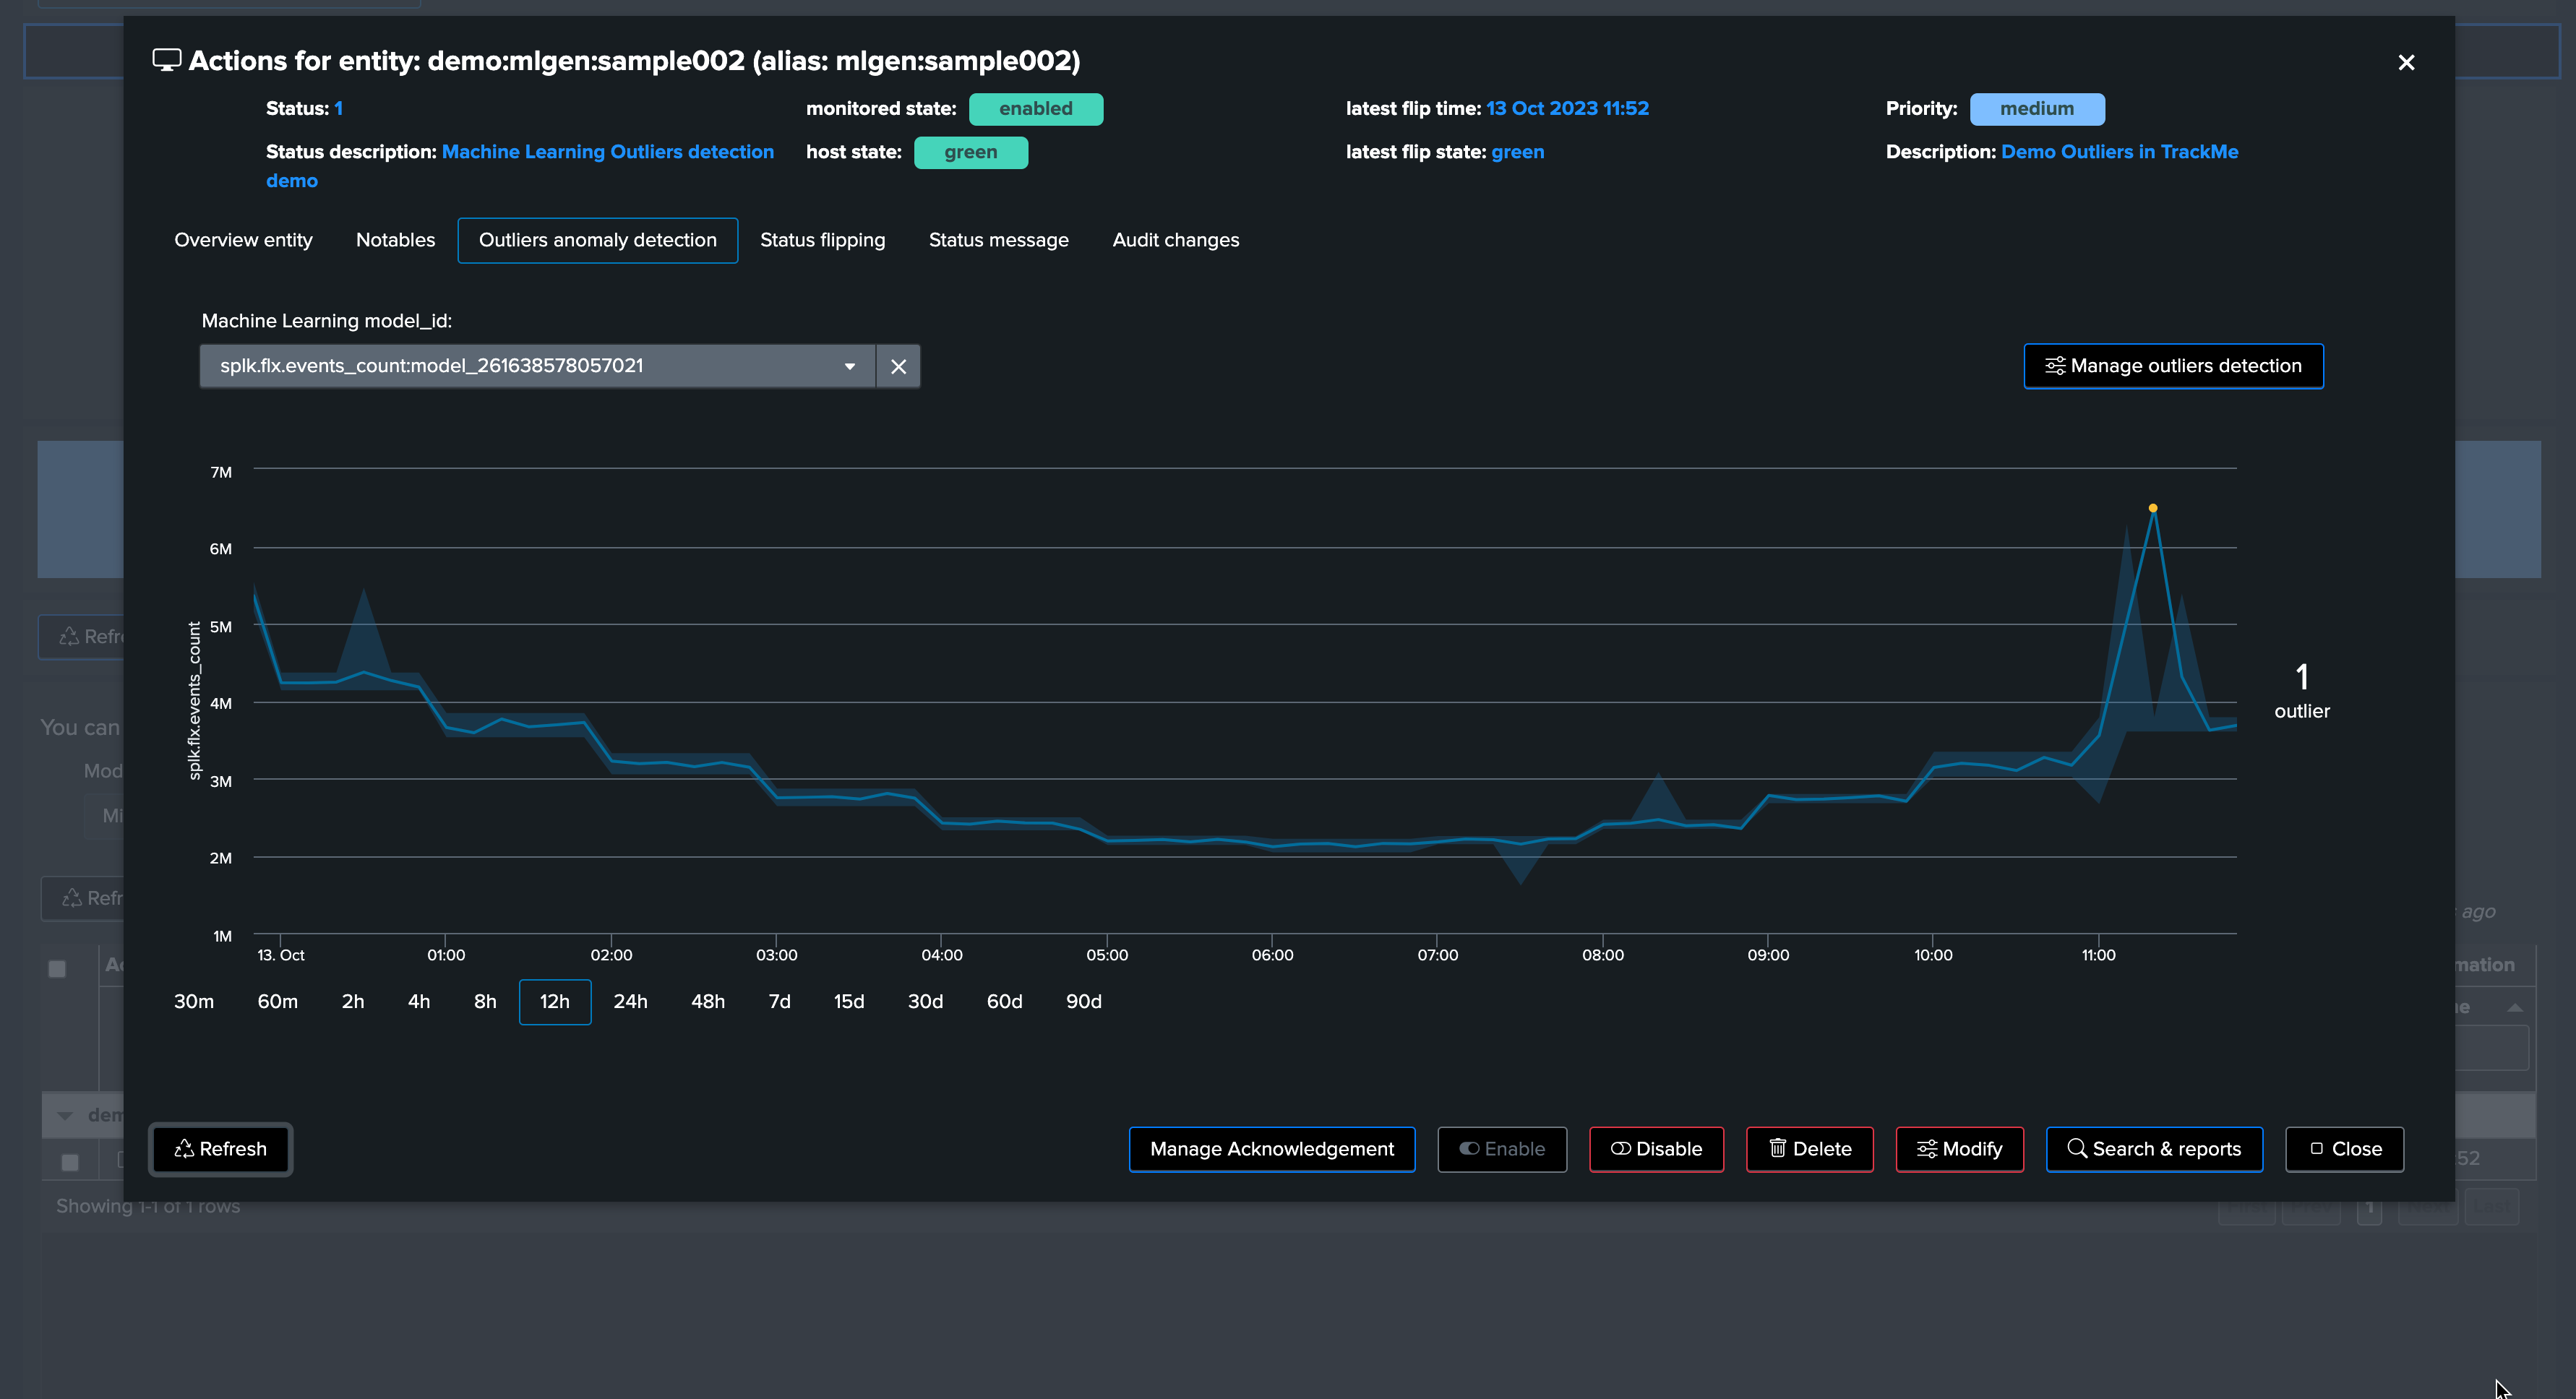The height and width of the screenshot is (1399, 2576).
Task: Click the yellow outlier point on chart
Action: click(2153, 508)
